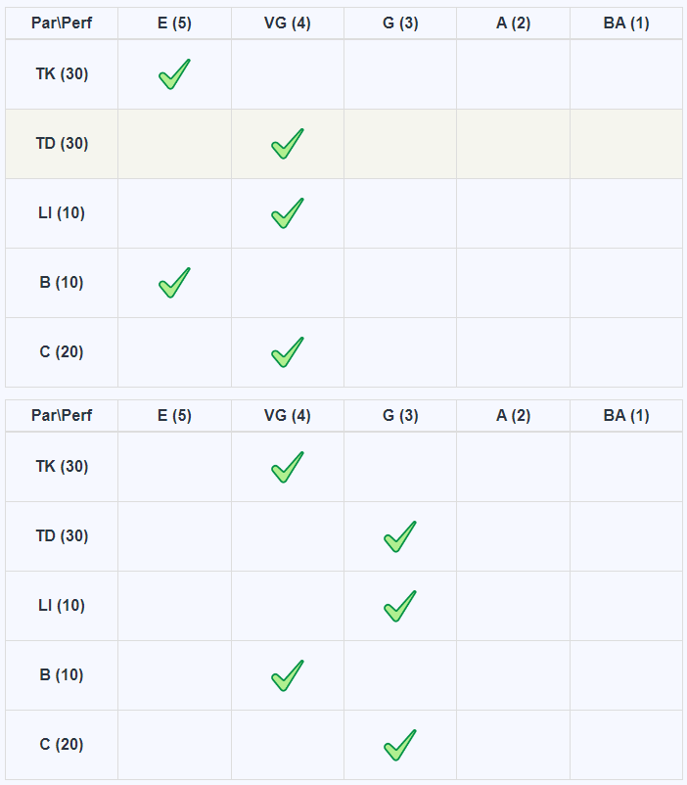This screenshot has width=687, height=785.
Task: Click the LI (10) checkmark in upper table
Action: [x=287, y=213]
